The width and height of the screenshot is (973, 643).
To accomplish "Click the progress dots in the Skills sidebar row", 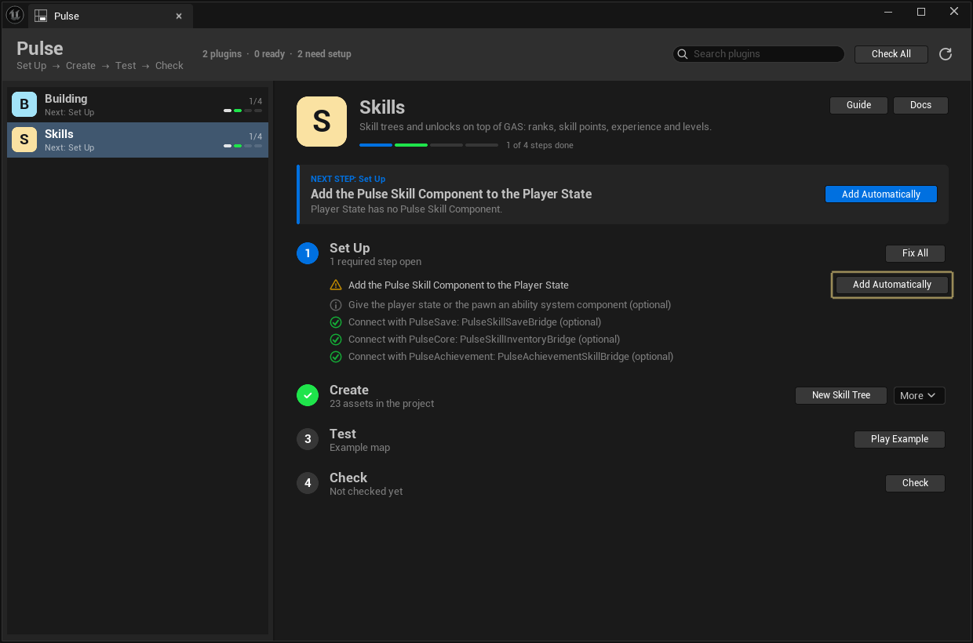I will coord(242,146).
